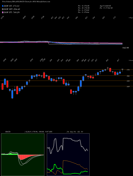Click the magenta DOW PT legend swatch
The height and width of the screenshot is (176, 133).
3,12
